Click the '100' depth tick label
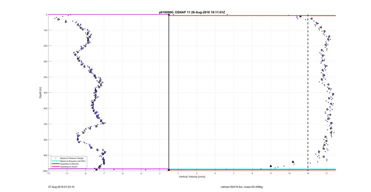Image resolution: width=371 pixels, height=192 pixels. (x=45, y=30)
